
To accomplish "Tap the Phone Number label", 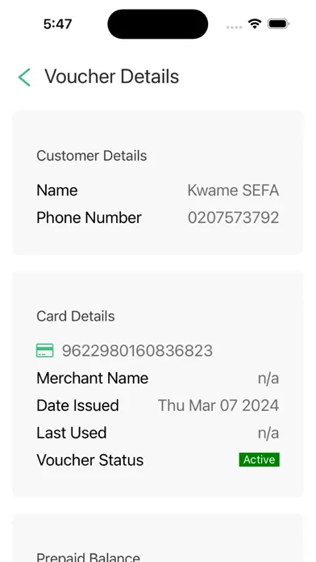I will pos(89,217).
